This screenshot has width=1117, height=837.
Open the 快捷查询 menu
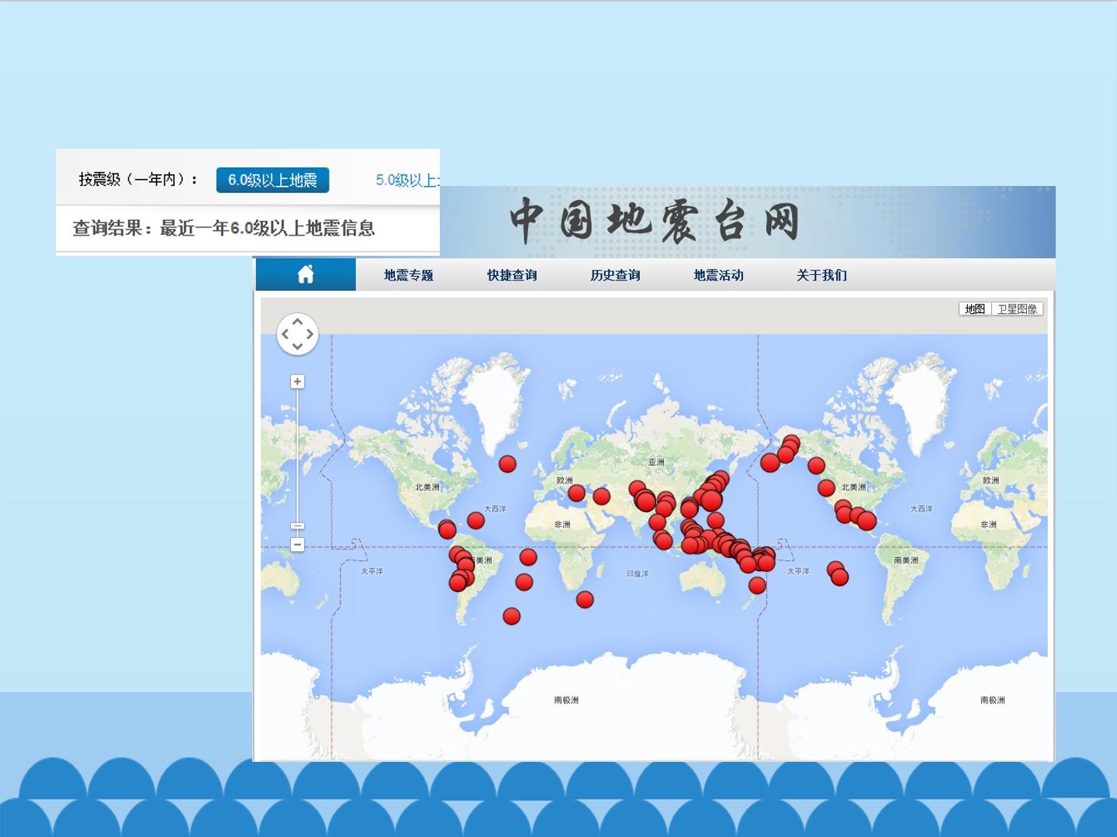pyautogui.click(x=512, y=275)
